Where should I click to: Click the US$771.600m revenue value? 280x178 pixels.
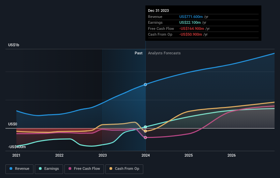coord(191,17)
